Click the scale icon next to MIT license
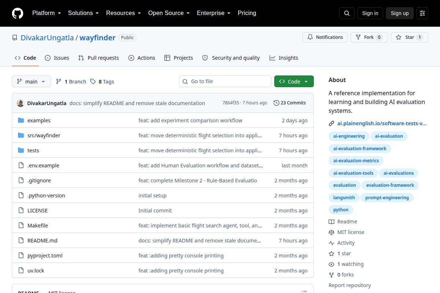Screen dimensions: 440x293 click(x=331, y=232)
